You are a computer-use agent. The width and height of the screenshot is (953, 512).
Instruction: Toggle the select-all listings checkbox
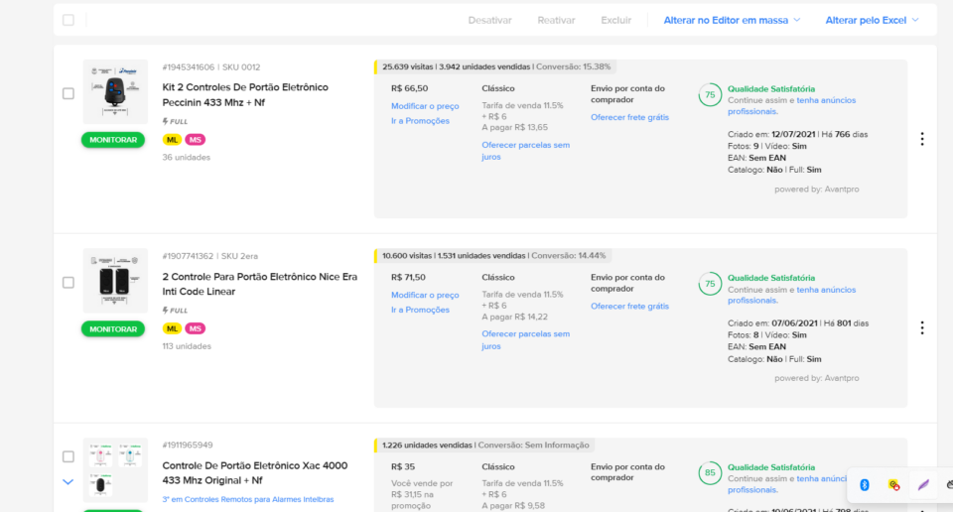pos(68,20)
